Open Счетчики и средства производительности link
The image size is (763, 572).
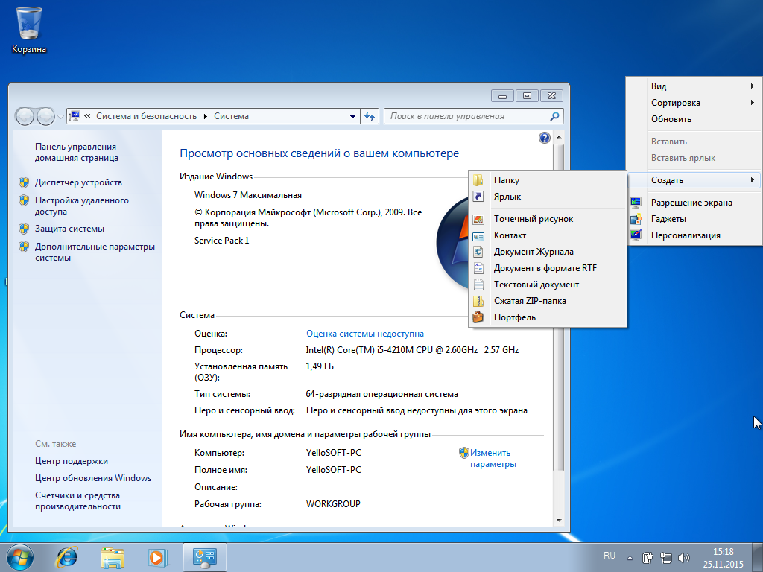[x=77, y=501]
